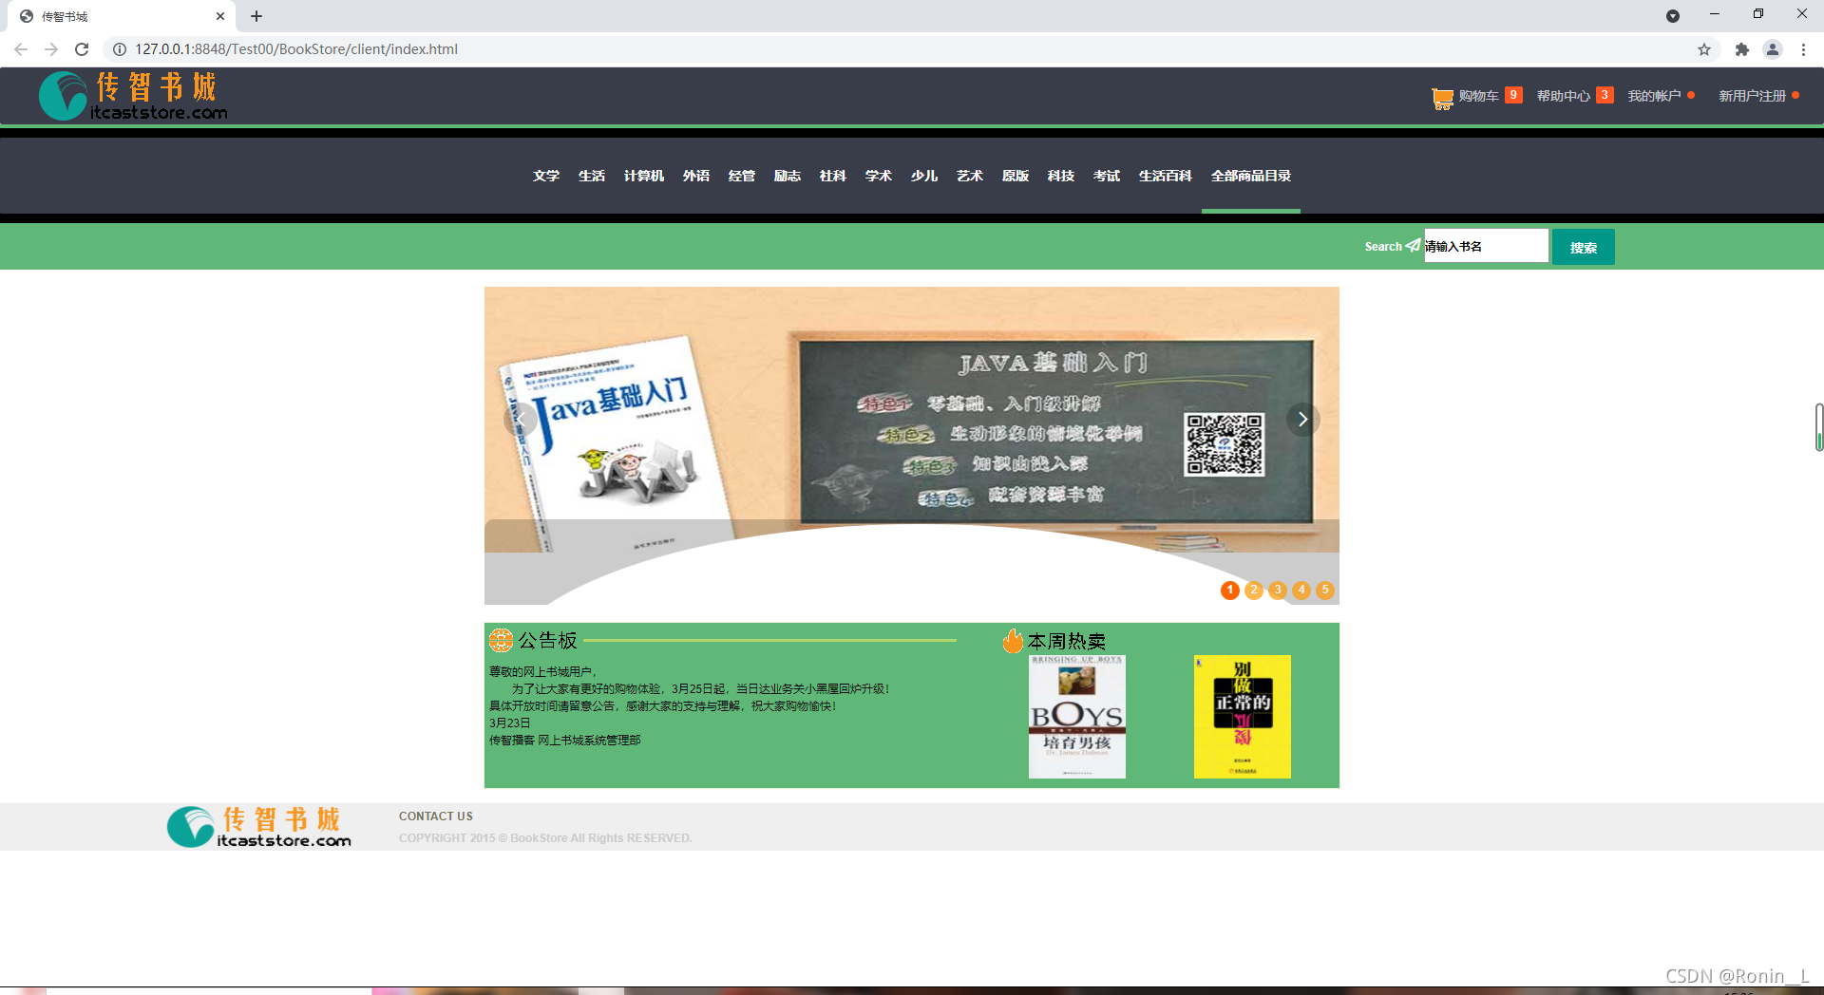Select the 科技 category

coord(1061,176)
